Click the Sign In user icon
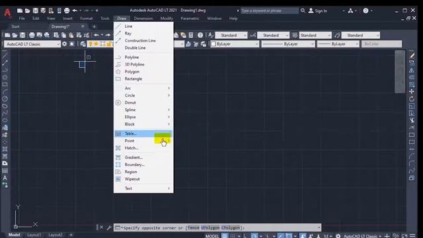The image size is (423, 238). pos(311,11)
